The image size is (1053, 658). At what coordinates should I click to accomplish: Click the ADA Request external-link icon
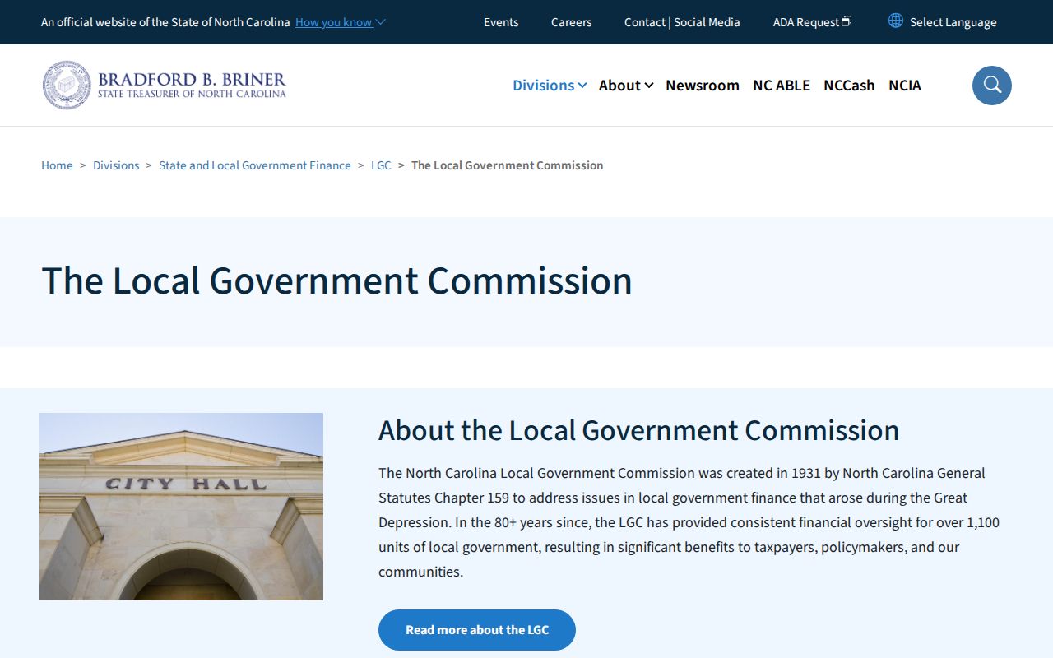(847, 21)
